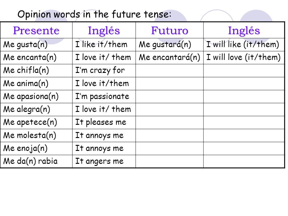Select the Futuro column header
This screenshot has height=216, width=288.
pos(169,30)
